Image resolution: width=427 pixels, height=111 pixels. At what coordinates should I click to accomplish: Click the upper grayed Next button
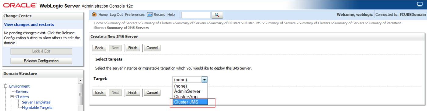[x=115, y=48]
